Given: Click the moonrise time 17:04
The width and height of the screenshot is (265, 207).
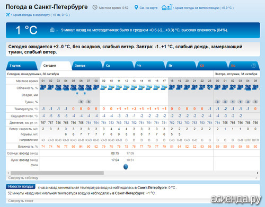Looking at the screenshot, I should pyautogui.click(x=115, y=160).
